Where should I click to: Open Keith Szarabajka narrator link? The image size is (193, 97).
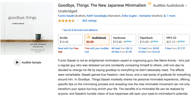[x=97, y=16]
